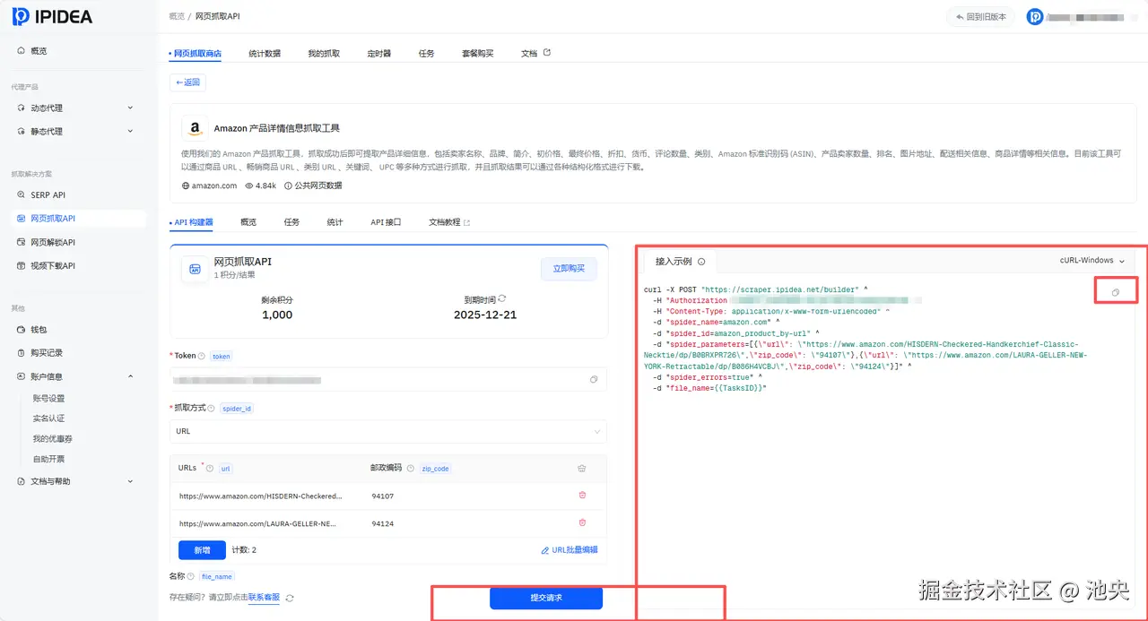Switch to the 网页抓取商店 tab
The height and width of the screenshot is (621, 1148).
(196, 53)
